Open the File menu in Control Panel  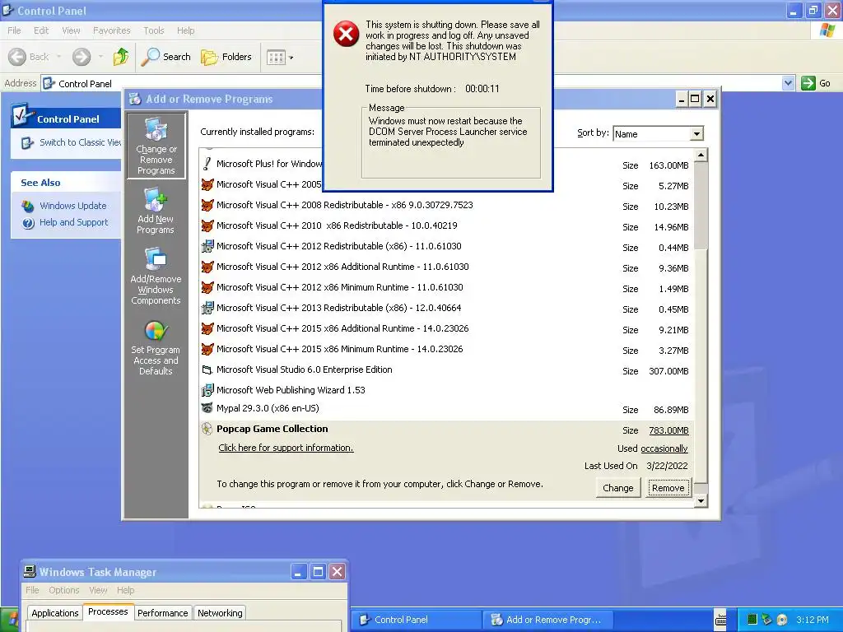coord(14,30)
